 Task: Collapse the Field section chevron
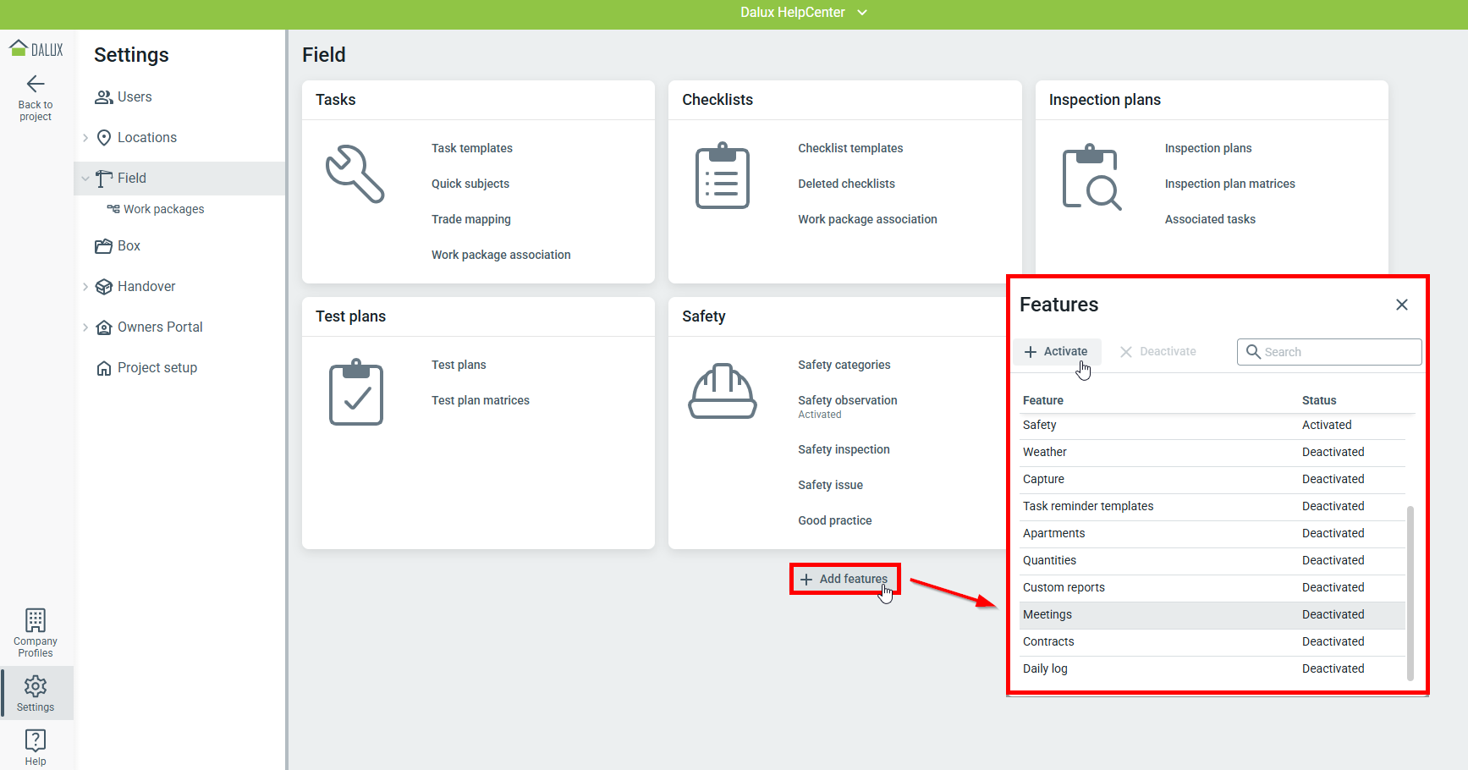[x=85, y=179]
